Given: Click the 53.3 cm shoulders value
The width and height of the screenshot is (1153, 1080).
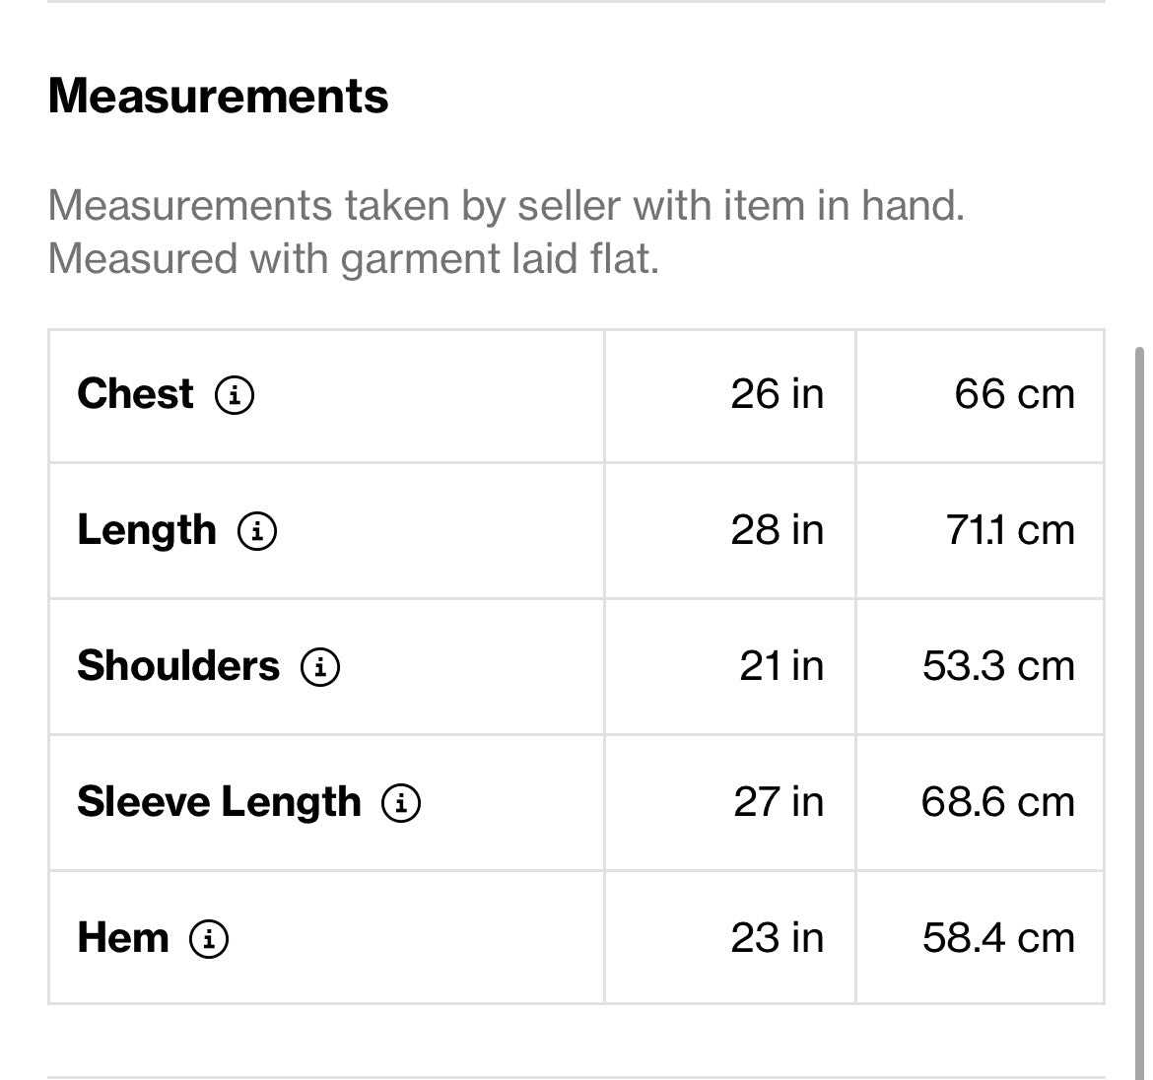Looking at the screenshot, I should 998,666.
